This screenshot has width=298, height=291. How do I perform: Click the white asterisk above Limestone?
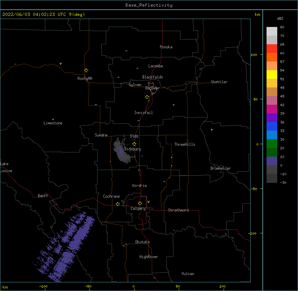click(x=53, y=120)
